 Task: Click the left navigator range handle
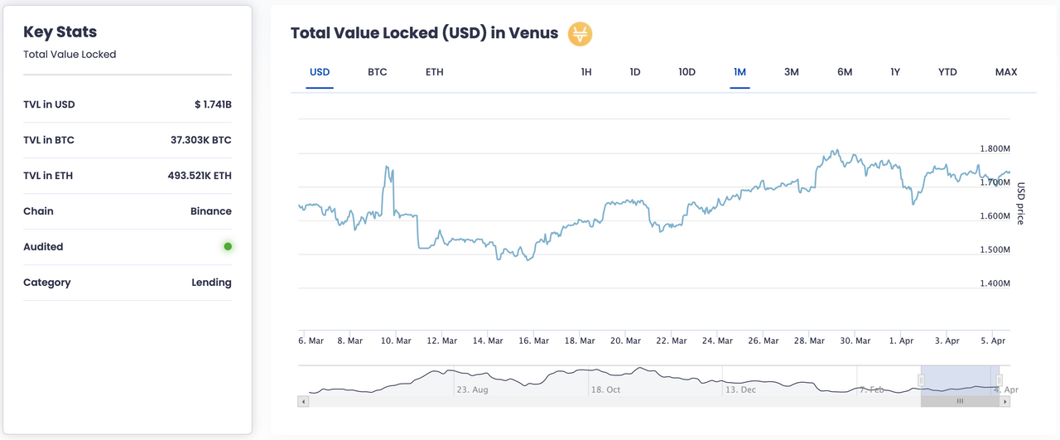point(921,380)
